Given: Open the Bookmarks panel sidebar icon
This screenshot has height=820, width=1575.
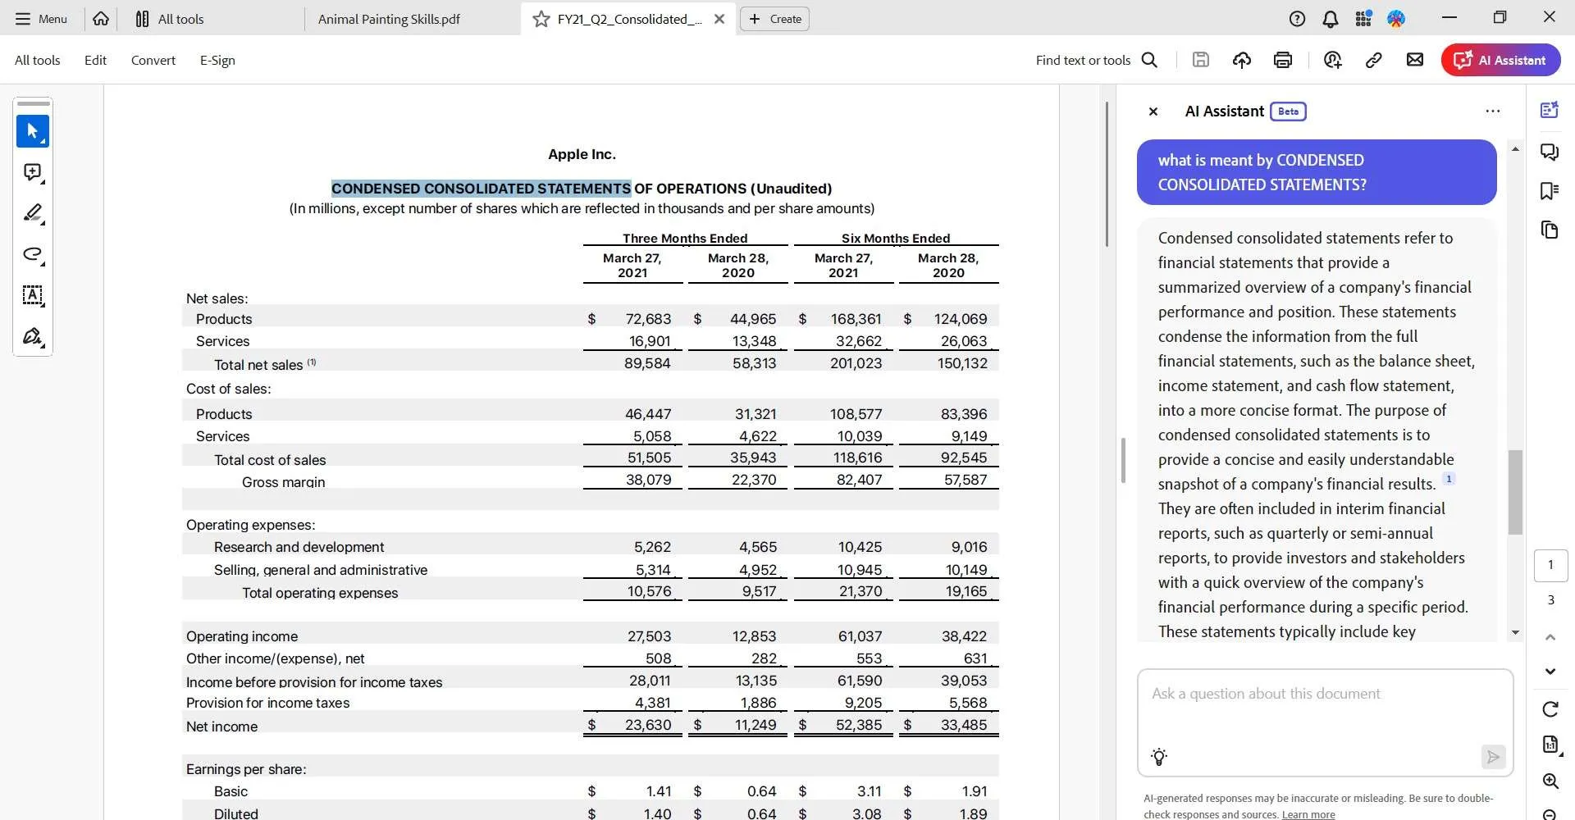Looking at the screenshot, I should 1550,191.
